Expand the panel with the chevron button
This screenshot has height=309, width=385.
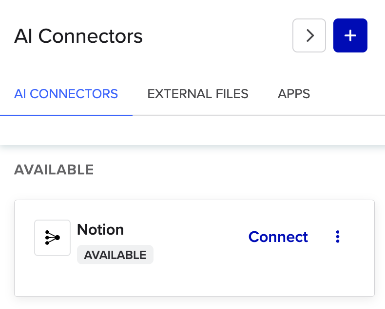point(309,35)
